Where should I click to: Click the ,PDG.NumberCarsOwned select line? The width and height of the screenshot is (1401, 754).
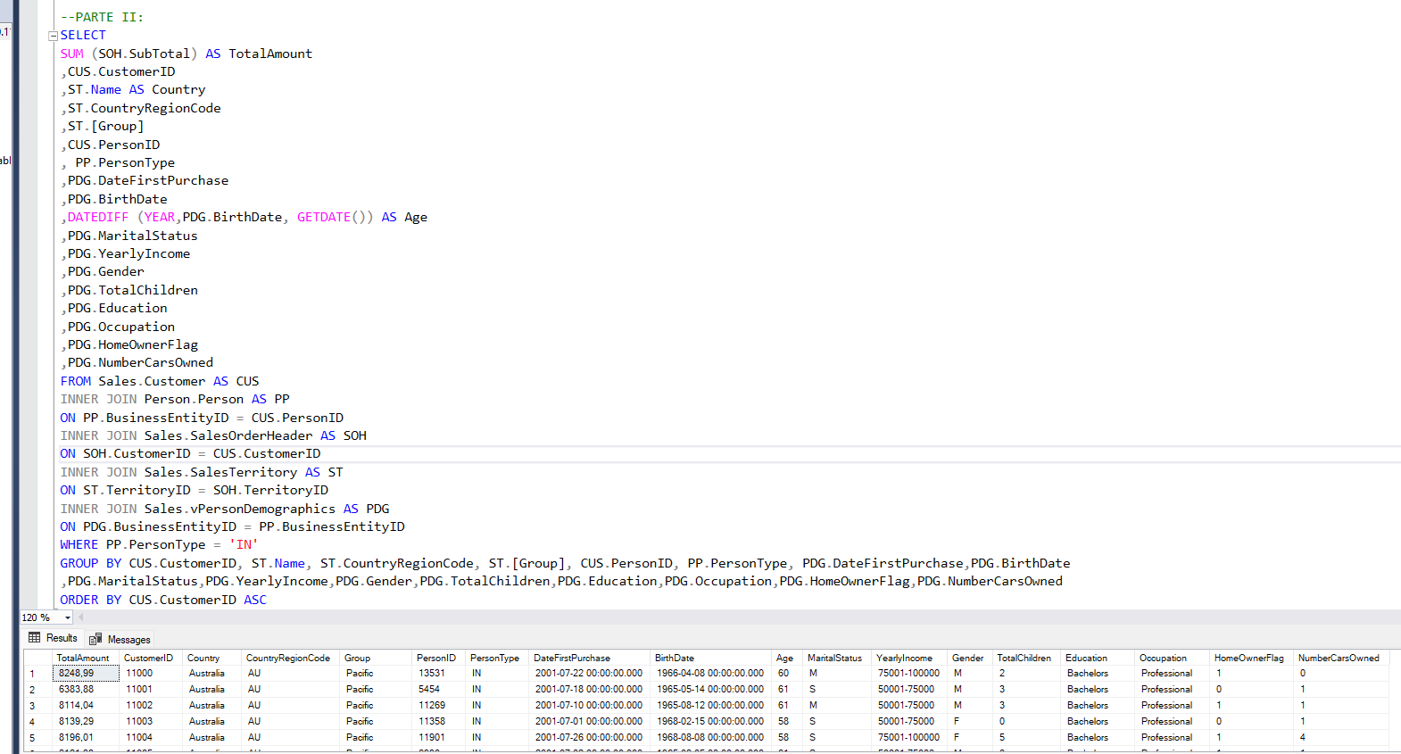137,363
